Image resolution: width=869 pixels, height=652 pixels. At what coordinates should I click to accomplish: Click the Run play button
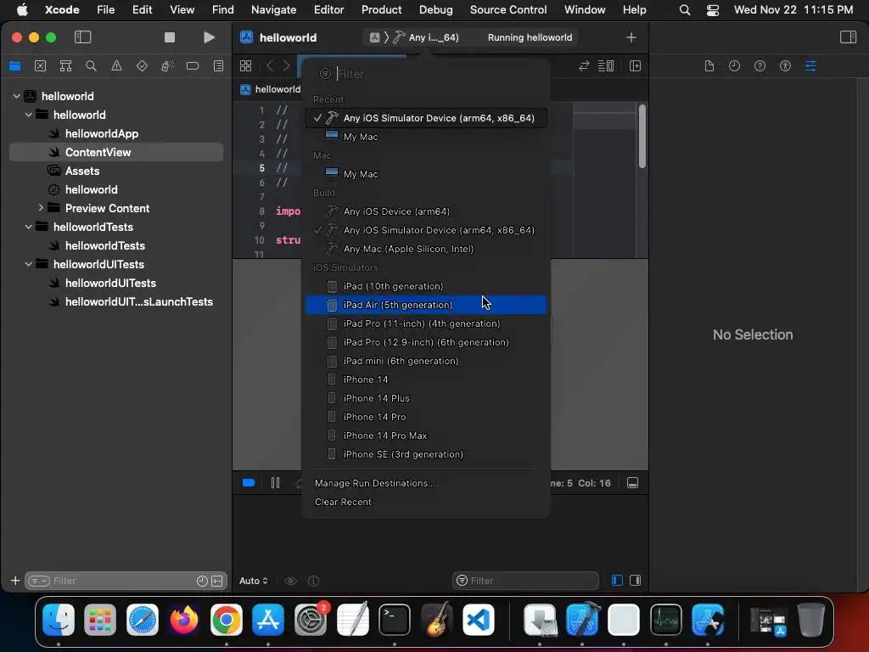coord(209,37)
